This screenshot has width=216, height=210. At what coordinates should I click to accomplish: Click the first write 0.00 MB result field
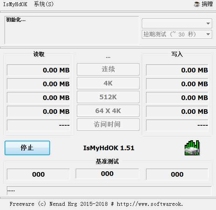[x=177, y=70]
